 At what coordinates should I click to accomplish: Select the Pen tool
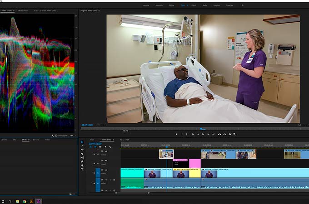(x=82, y=161)
